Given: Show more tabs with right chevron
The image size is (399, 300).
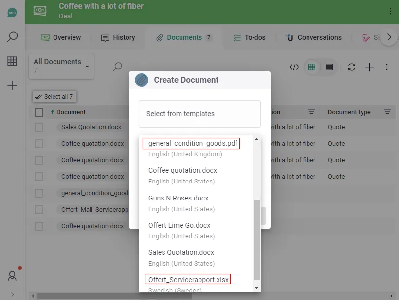Looking at the screenshot, I should (x=389, y=37).
